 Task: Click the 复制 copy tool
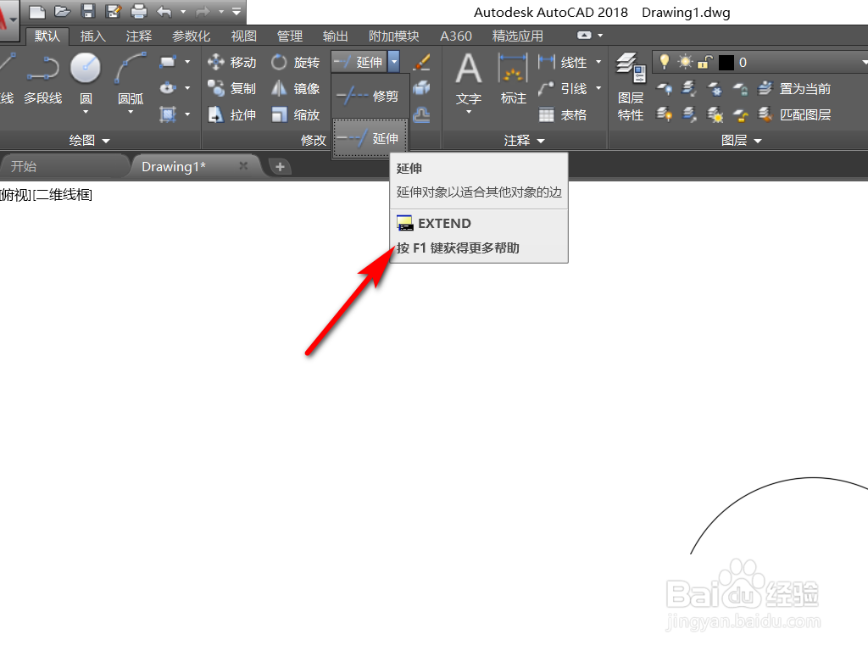(232, 88)
